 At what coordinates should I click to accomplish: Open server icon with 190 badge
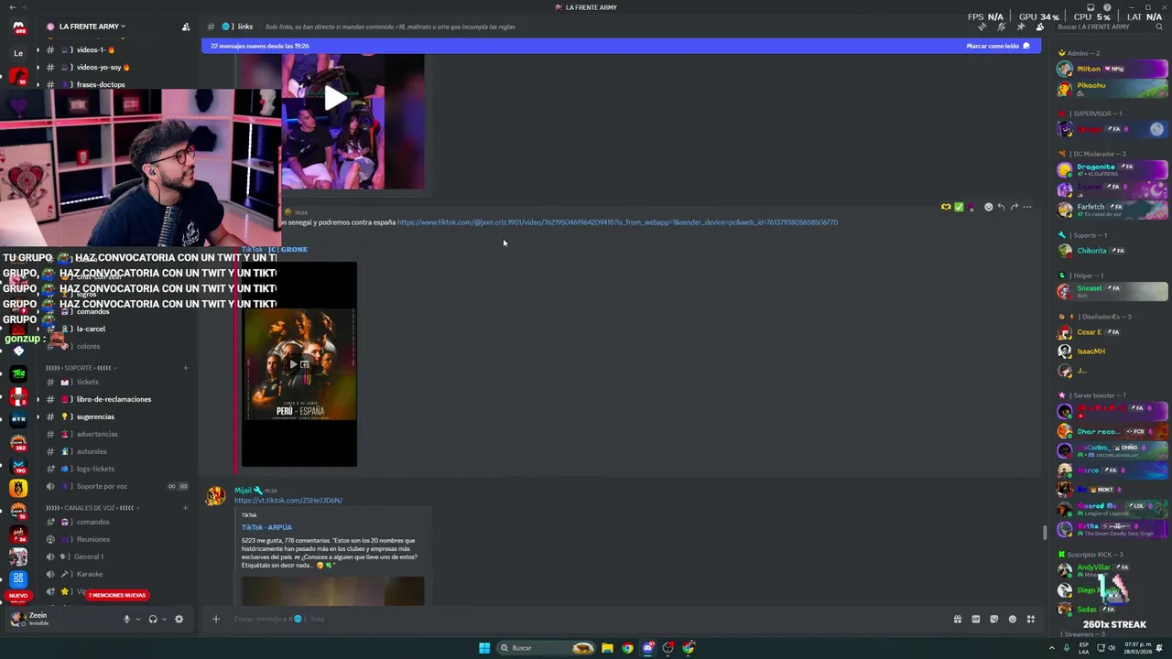pyautogui.click(x=18, y=466)
